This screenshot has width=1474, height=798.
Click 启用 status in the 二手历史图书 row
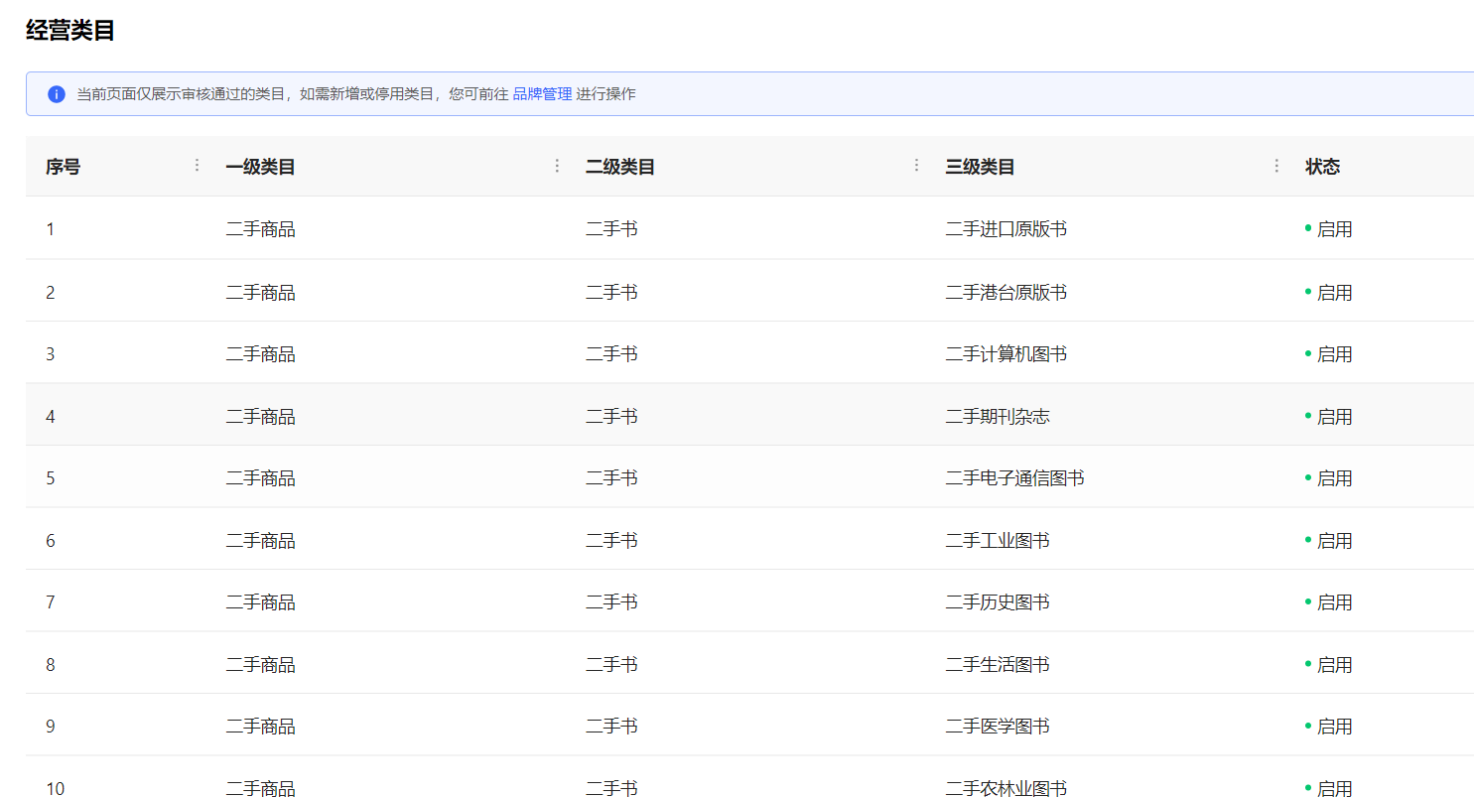[x=1329, y=602]
